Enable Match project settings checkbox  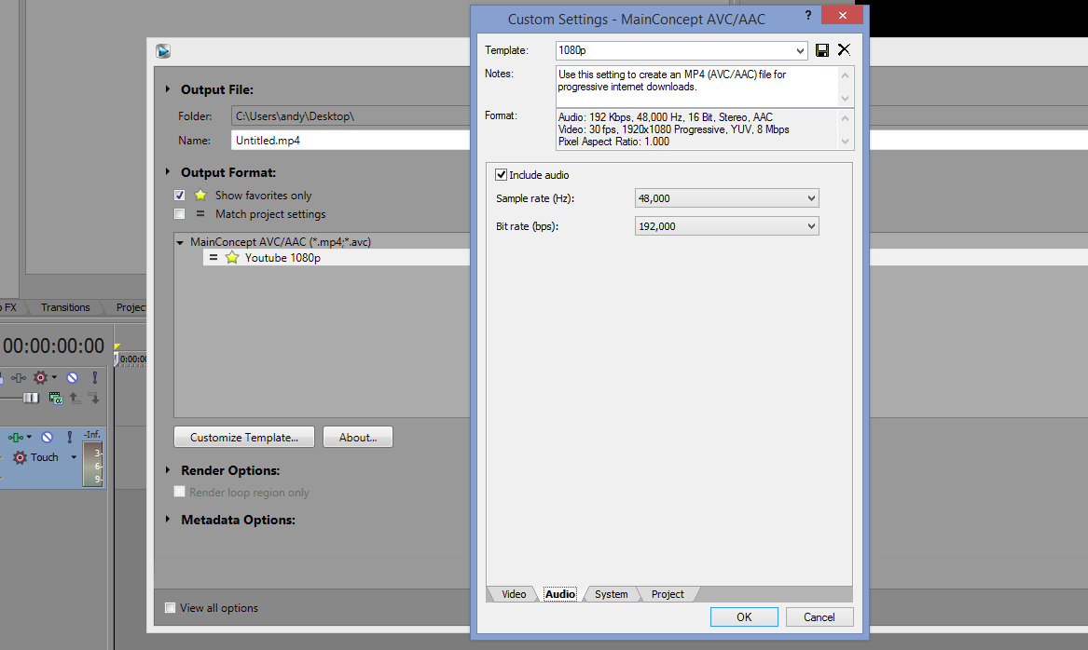180,214
